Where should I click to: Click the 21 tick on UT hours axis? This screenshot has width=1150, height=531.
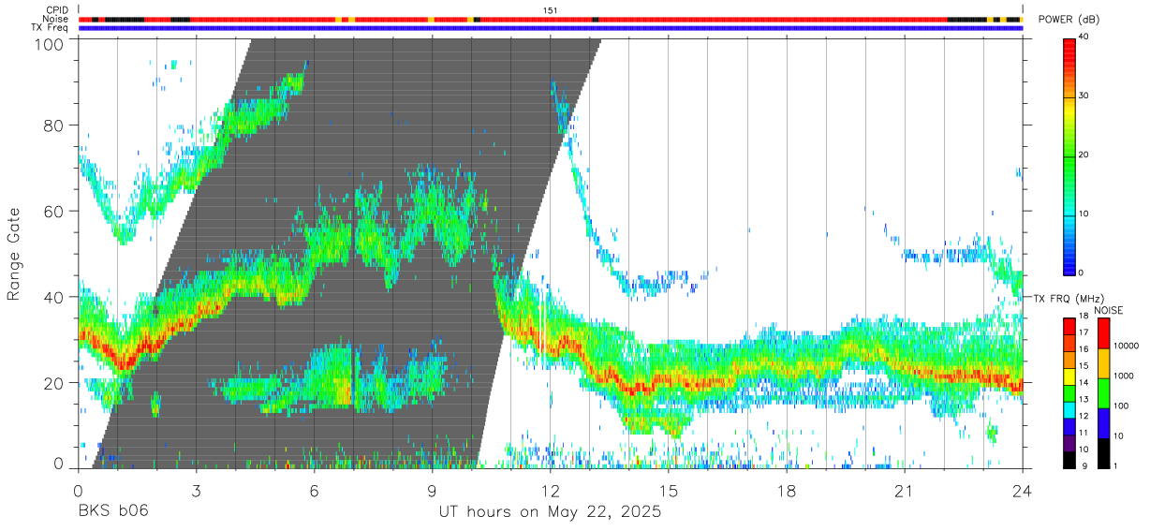tap(904, 490)
